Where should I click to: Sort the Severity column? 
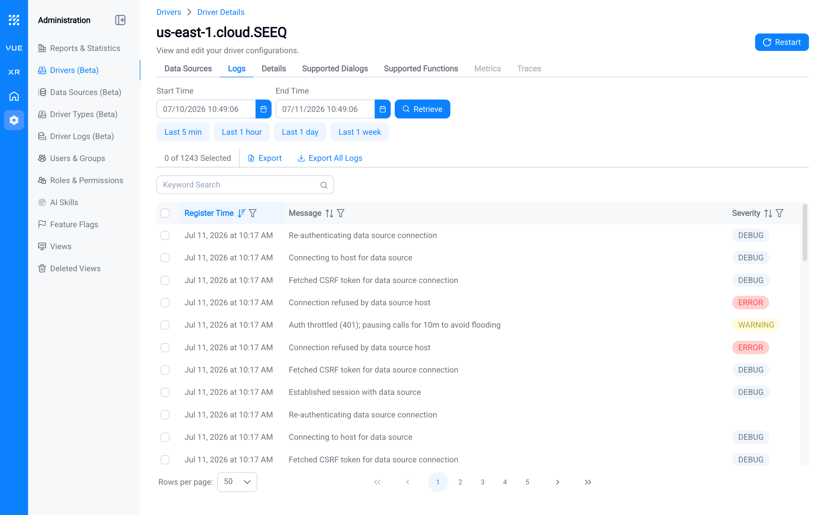click(x=768, y=213)
